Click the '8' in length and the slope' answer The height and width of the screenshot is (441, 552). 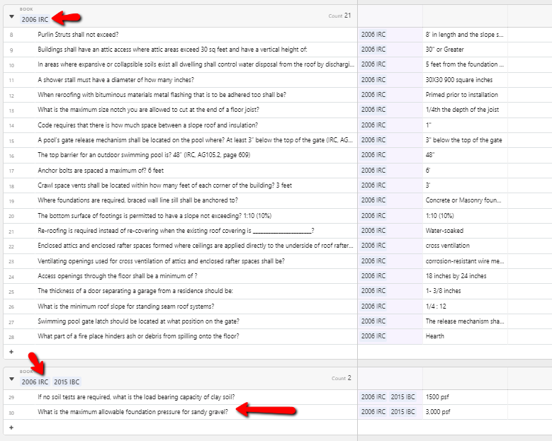click(464, 35)
